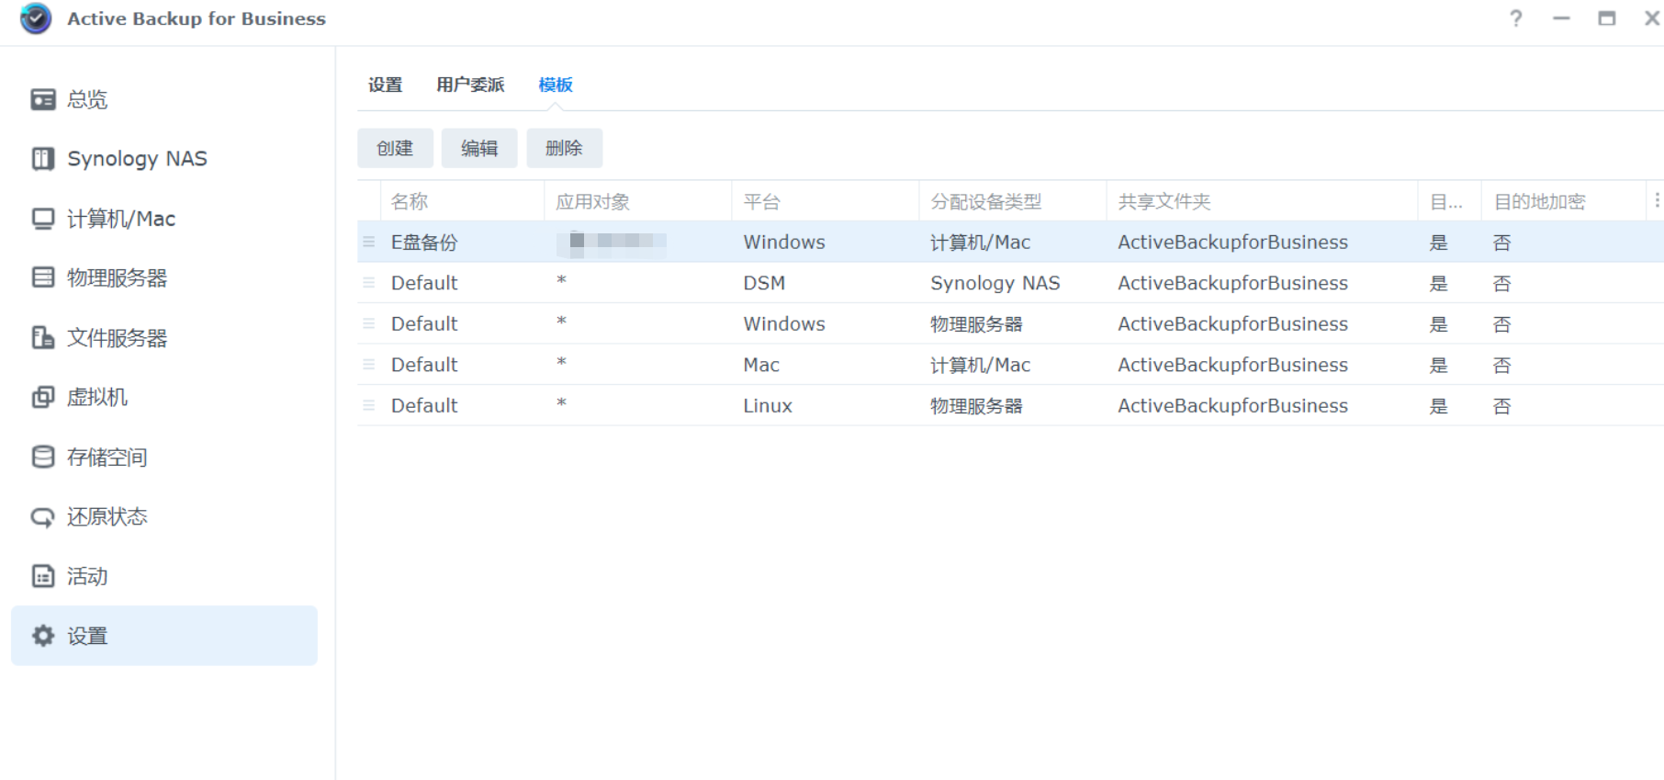Click the 分配设备类型 column header
The width and height of the screenshot is (1664, 780).
click(x=1012, y=201)
